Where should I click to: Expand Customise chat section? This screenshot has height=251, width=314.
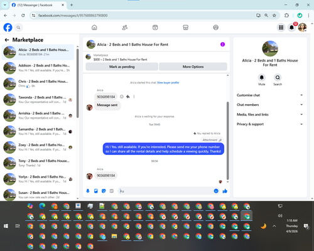coord(270,95)
